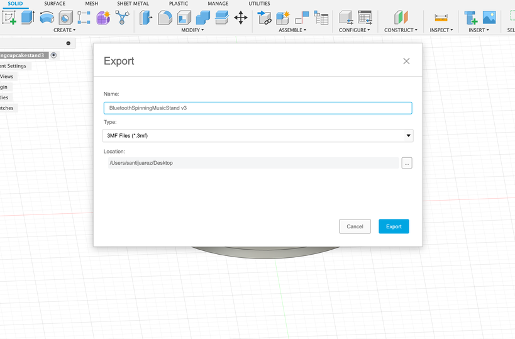
Task: Switch to the UTILITIES tab
Action: [260, 4]
